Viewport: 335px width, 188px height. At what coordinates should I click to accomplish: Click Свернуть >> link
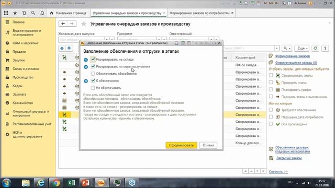click(x=278, y=172)
